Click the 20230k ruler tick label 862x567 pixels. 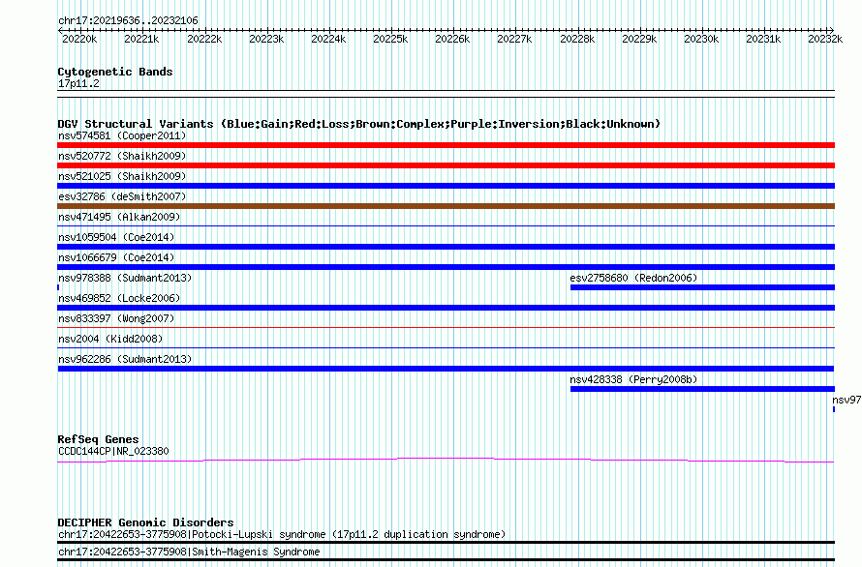pos(701,39)
